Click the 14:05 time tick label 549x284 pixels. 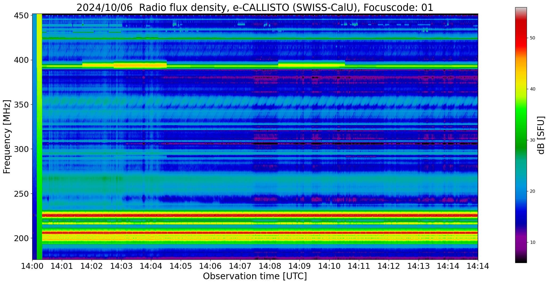click(181, 266)
